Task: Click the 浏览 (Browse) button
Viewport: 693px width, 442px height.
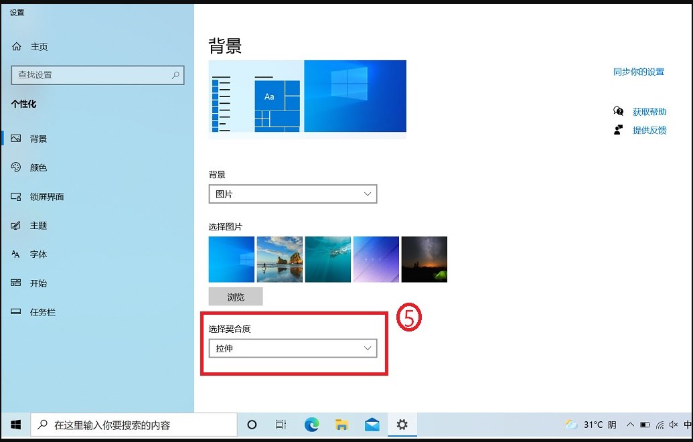Action: pos(236,296)
